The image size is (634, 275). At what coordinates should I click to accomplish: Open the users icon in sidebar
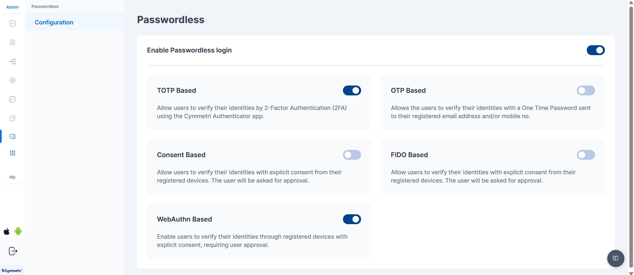(13, 42)
